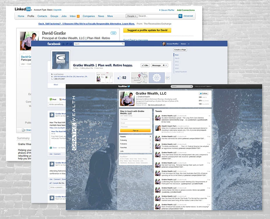Open the More menu in LinkedIn
Image resolution: width=270 pixels, height=219 pixels.
[x=110, y=16]
